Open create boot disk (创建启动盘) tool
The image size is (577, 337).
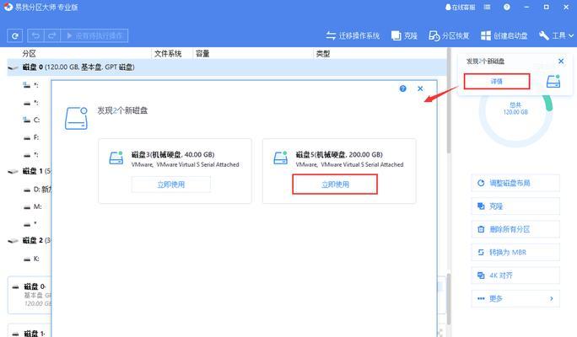504,35
